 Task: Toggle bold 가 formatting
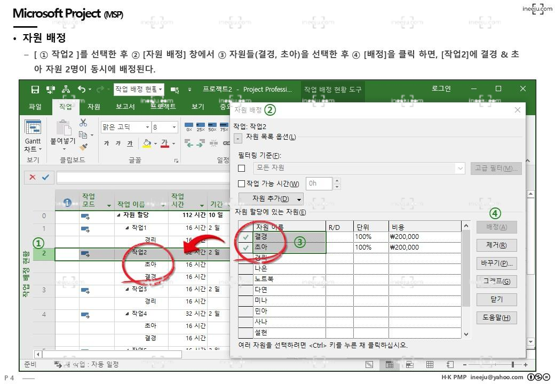click(107, 143)
